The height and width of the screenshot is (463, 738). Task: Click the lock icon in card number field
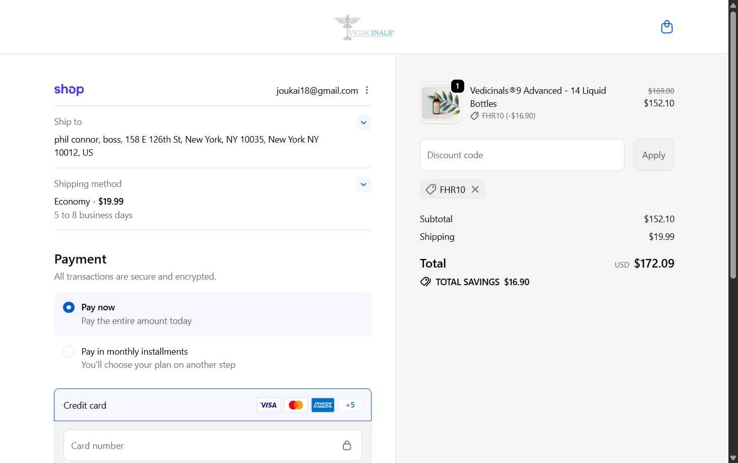pyautogui.click(x=347, y=445)
